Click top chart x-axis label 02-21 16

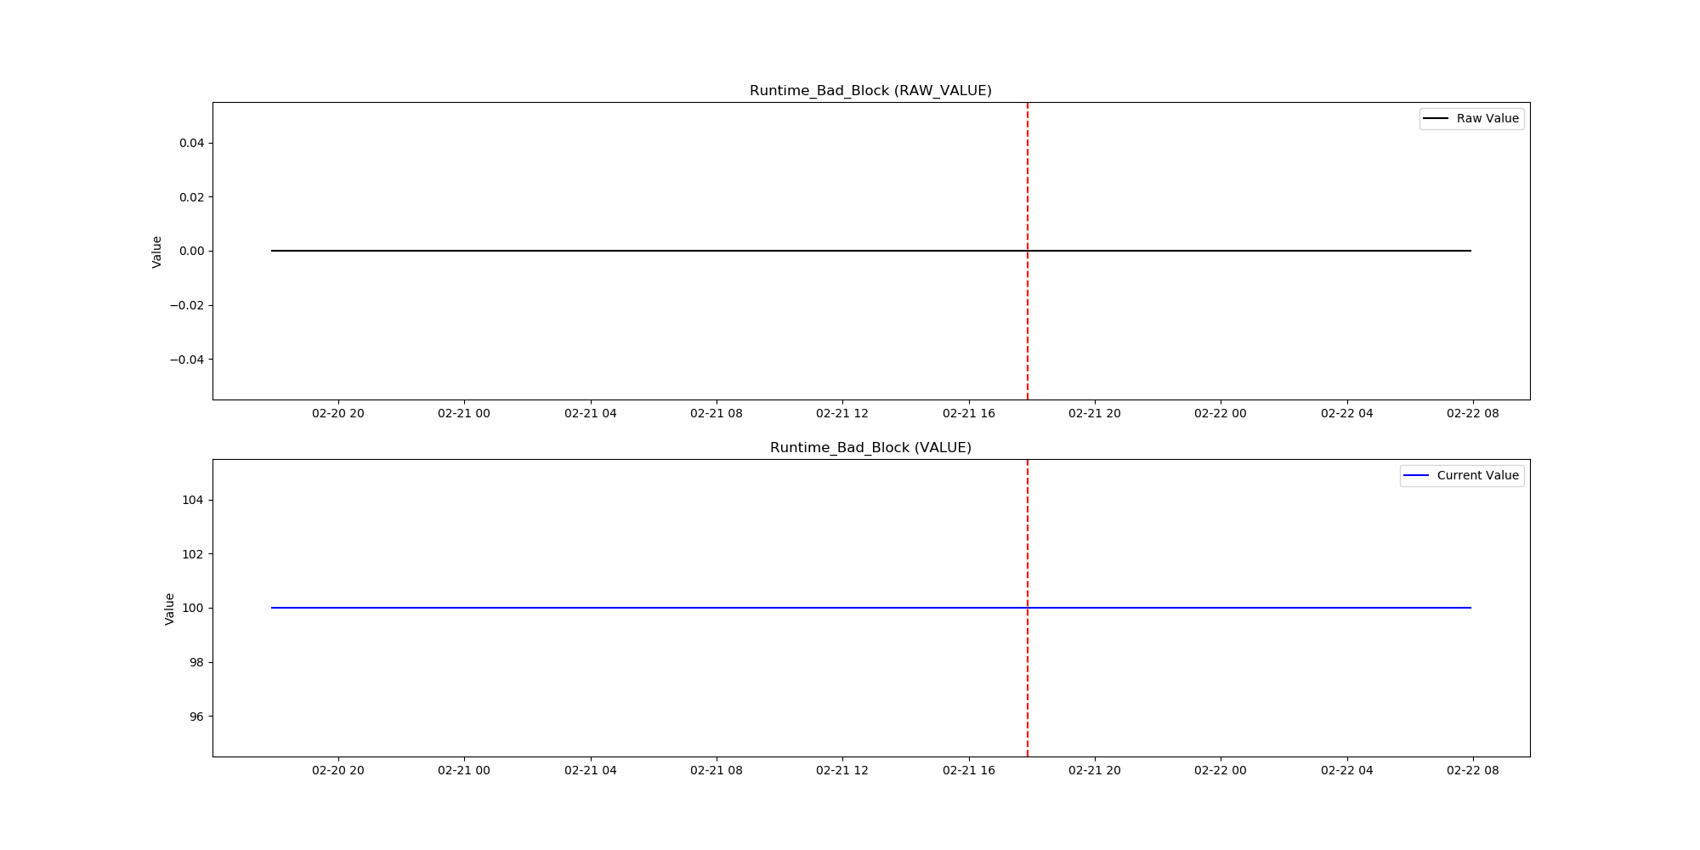pyautogui.click(x=969, y=414)
